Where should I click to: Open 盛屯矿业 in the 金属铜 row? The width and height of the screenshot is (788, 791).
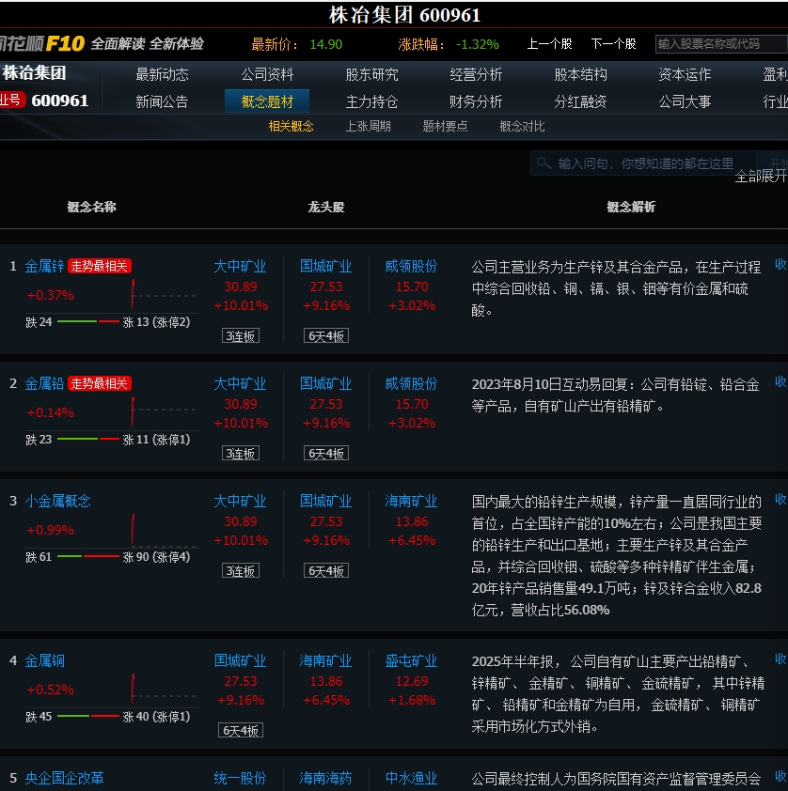click(x=412, y=660)
